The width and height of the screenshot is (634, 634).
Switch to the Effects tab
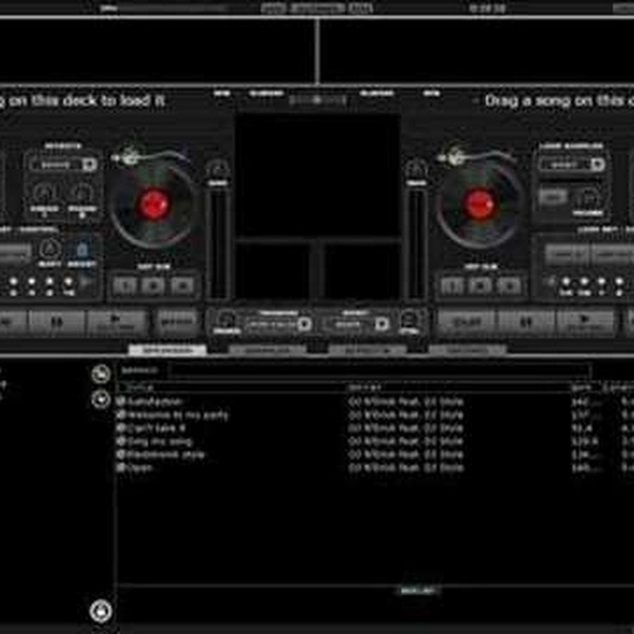[x=368, y=350]
